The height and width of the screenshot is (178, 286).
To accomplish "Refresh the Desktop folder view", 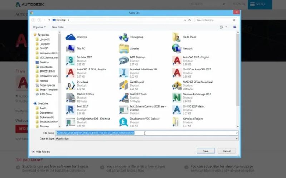I will pos(189,20).
